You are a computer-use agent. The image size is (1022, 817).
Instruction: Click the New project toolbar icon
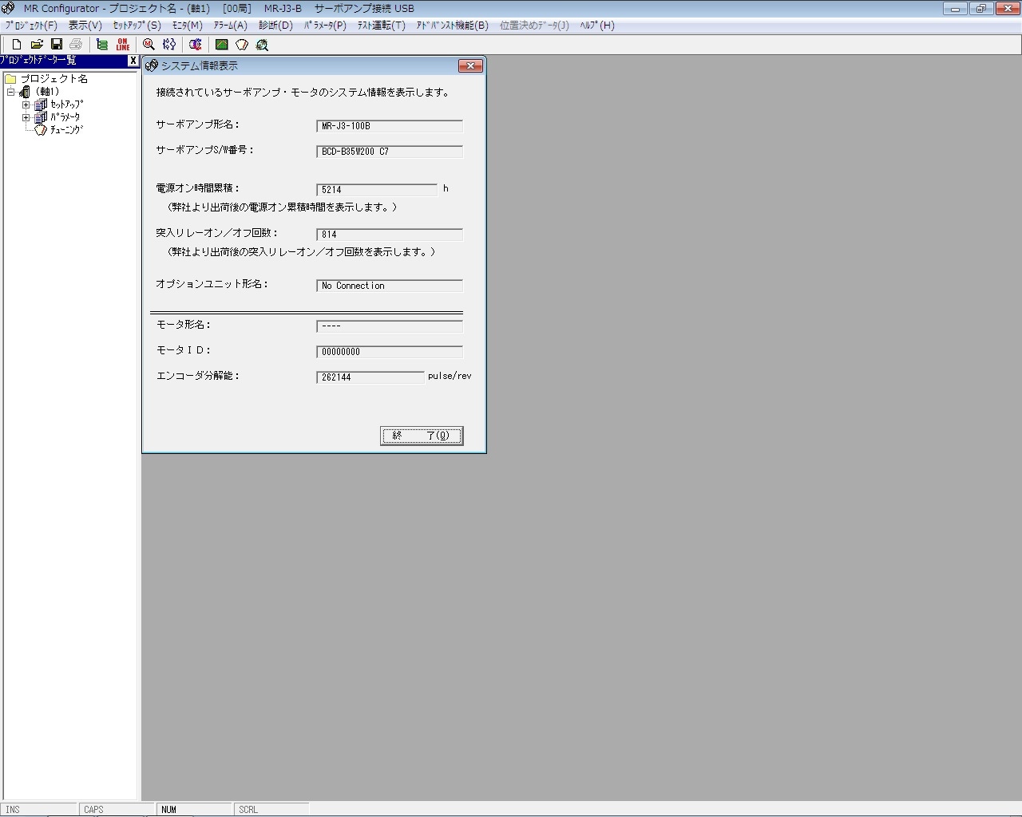(16, 45)
